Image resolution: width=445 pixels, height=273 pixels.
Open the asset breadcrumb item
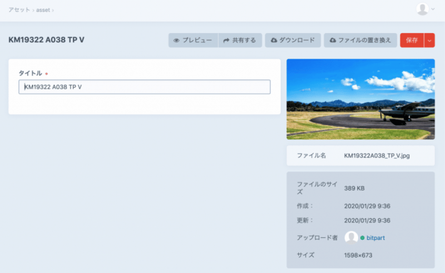pos(43,10)
